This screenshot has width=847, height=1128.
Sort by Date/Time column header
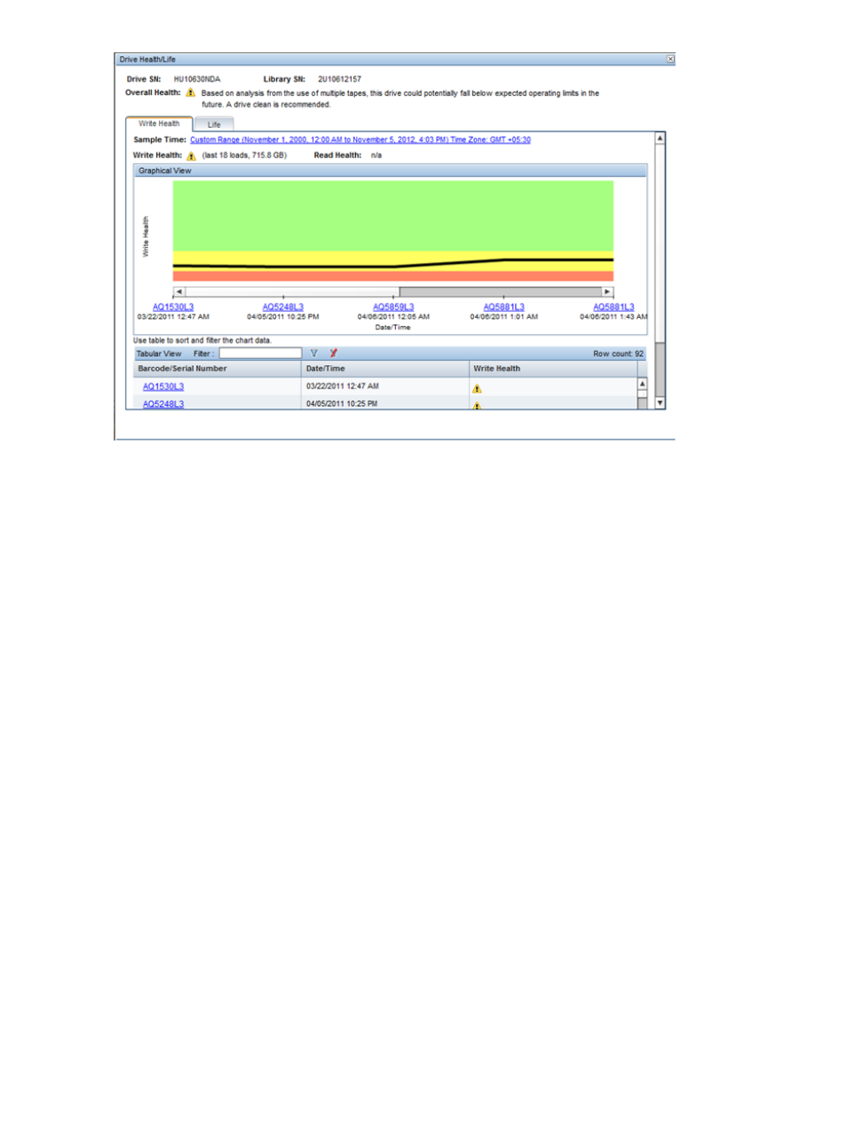[385, 369]
